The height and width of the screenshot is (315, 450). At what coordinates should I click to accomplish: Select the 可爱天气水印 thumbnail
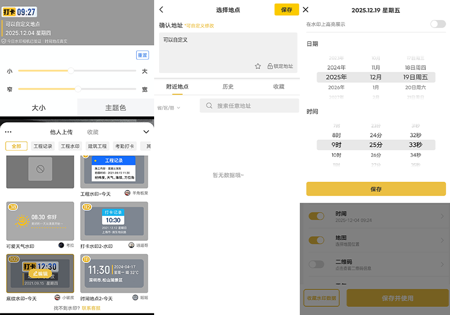point(40,221)
